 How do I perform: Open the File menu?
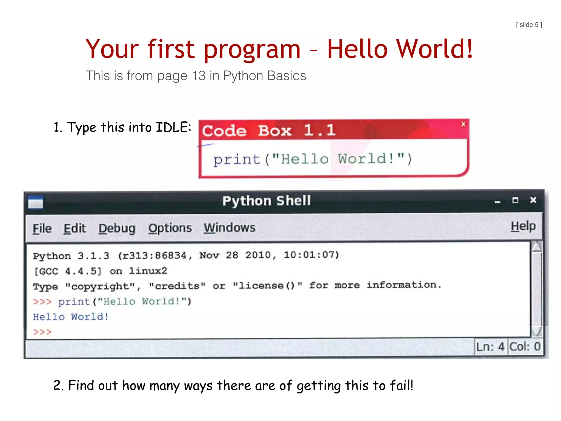tap(42, 228)
